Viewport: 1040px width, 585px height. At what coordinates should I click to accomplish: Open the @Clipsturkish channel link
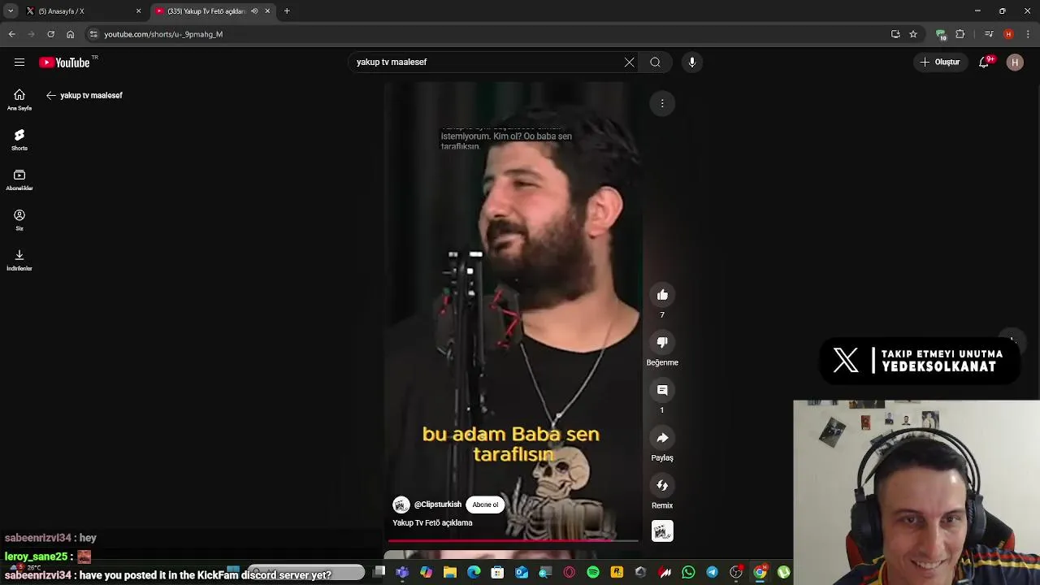[438, 505]
